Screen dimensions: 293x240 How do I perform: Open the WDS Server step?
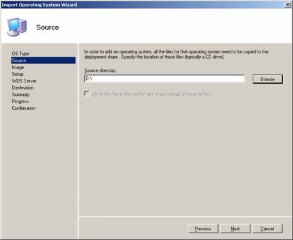(24, 81)
